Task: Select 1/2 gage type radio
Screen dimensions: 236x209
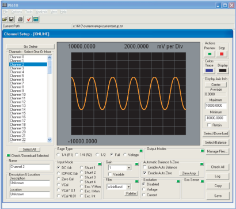Action: click(101, 155)
